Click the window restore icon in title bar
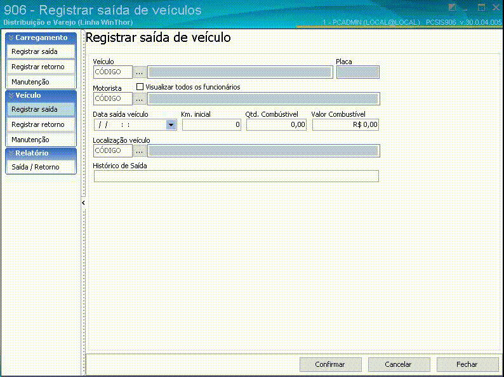This screenshot has height=377, width=504. [x=453, y=8]
